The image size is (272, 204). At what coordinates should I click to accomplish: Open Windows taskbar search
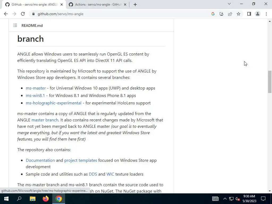point(19,199)
